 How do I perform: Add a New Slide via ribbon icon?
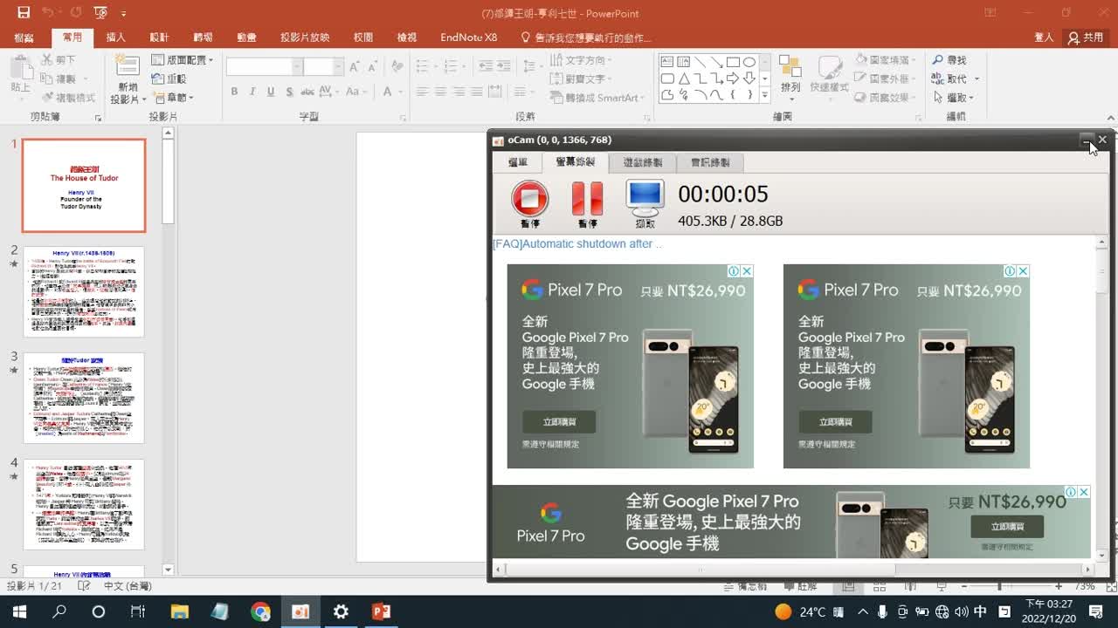tap(128, 65)
